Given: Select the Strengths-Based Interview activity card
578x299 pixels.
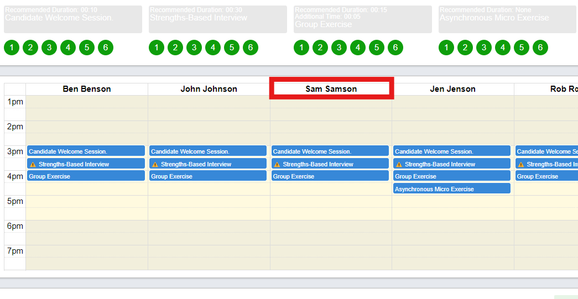Looking at the screenshot, I should [218, 19].
